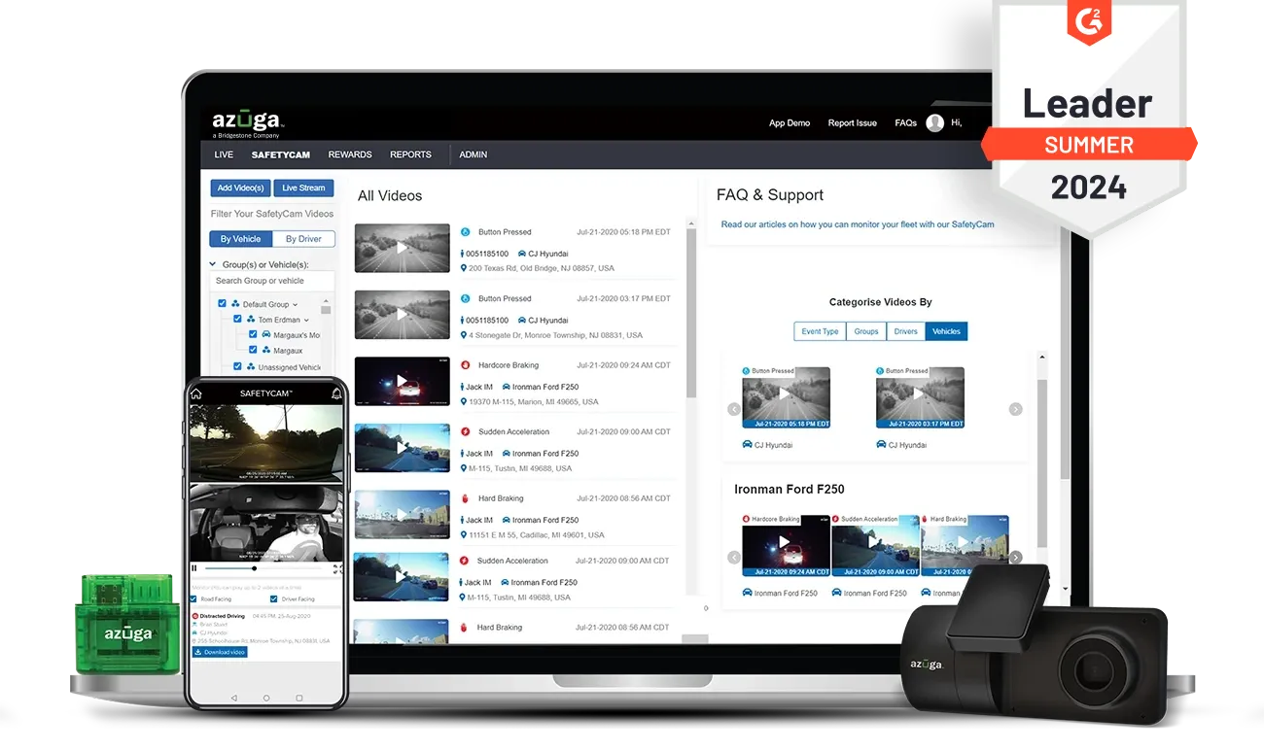Click the Add Video(s) button

(x=239, y=187)
